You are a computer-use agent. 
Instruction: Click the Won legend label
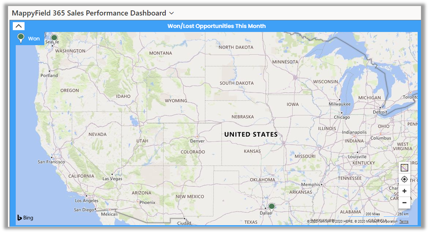pyautogui.click(x=34, y=39)
